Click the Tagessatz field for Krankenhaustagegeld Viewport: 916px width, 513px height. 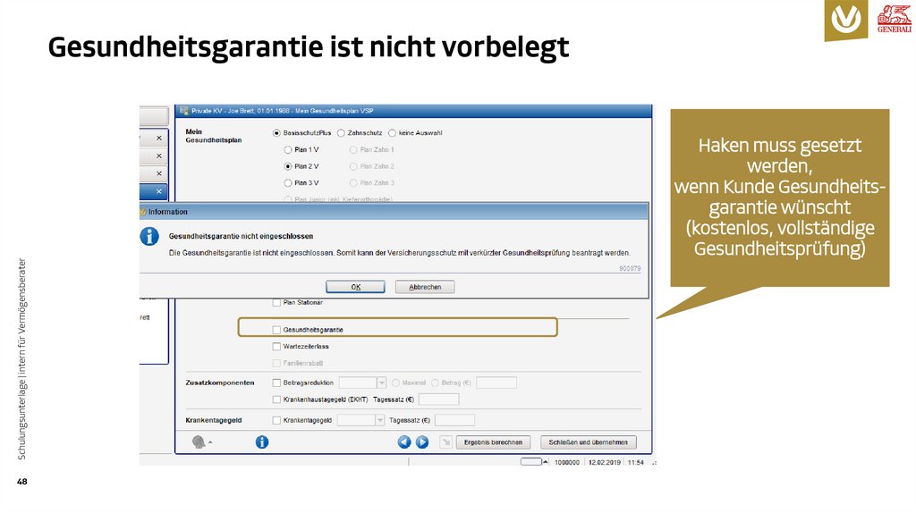coord(438,399)
